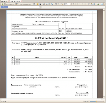Click the zoom in icon right of 100%
The width and height of the screenshot is (106, 103).
tap(73, 4)
